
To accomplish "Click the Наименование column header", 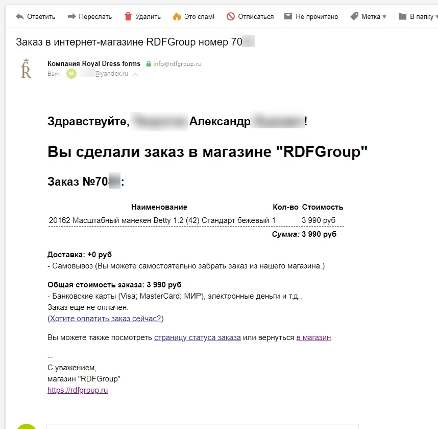I will [159, 207].
